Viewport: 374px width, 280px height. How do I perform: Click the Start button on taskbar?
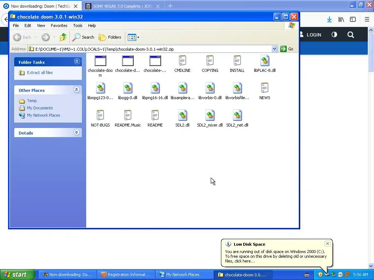point(17,275)
